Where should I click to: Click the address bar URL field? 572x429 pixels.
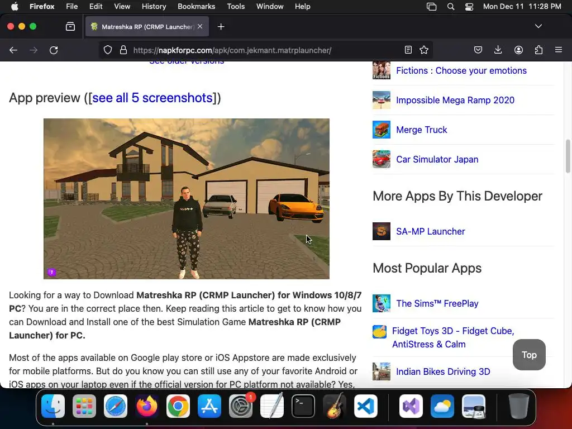(266, 50)
